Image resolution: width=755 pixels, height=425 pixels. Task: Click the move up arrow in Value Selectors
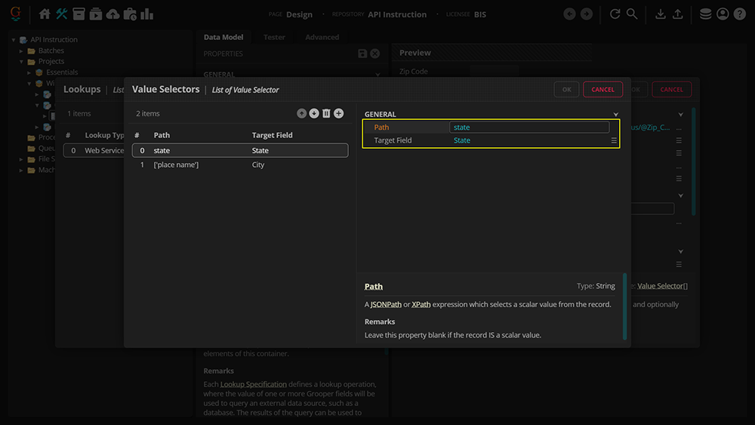(302, 113)
